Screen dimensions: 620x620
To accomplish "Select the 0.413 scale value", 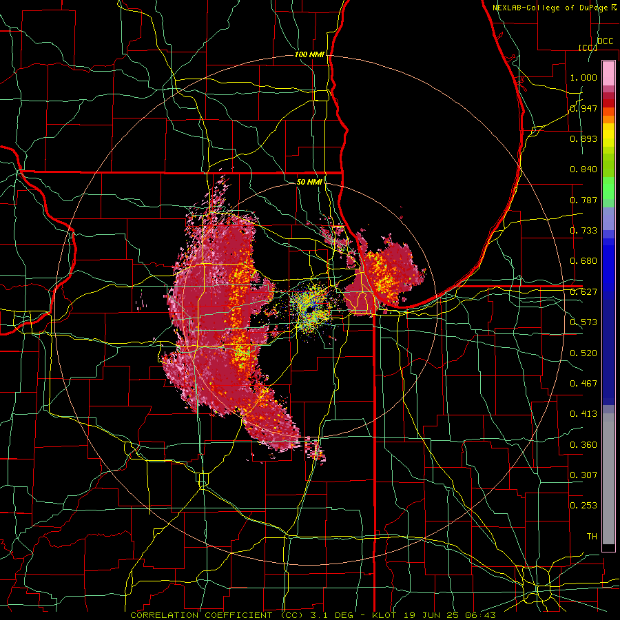I will [x=583, y=414].
